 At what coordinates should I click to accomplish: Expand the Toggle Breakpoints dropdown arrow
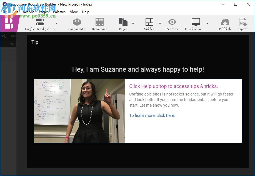pos(57,23)
